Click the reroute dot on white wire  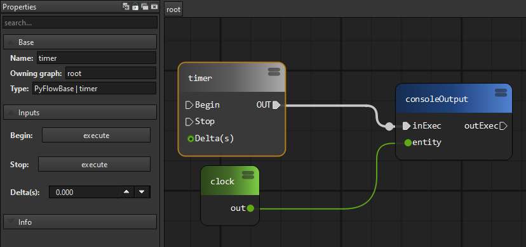(389, 127)
